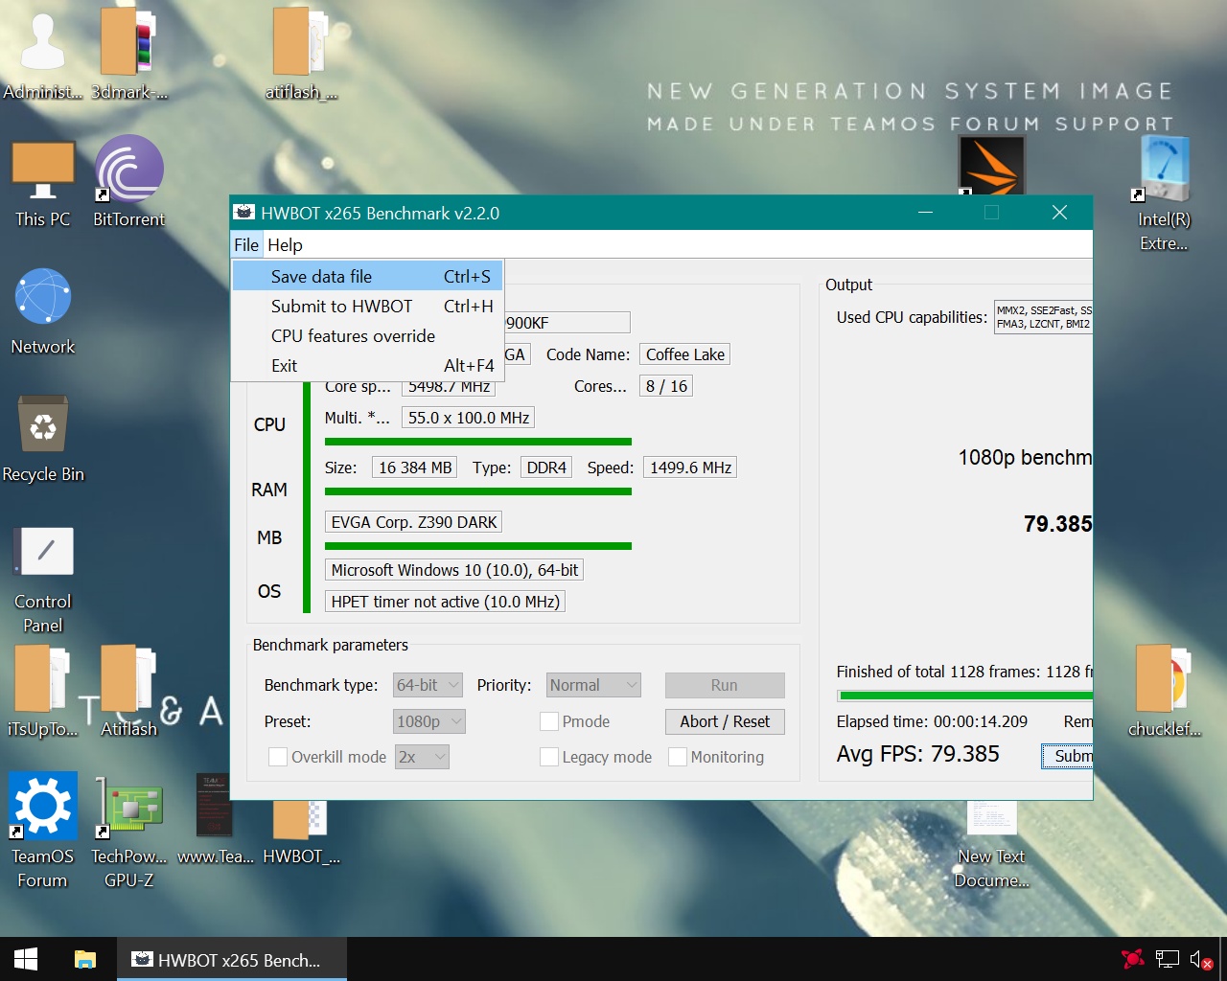Screen dimensions: 1227x981
Task: Launch TechPowerUp GPU-Z shortcut
Action: (128, 830)
